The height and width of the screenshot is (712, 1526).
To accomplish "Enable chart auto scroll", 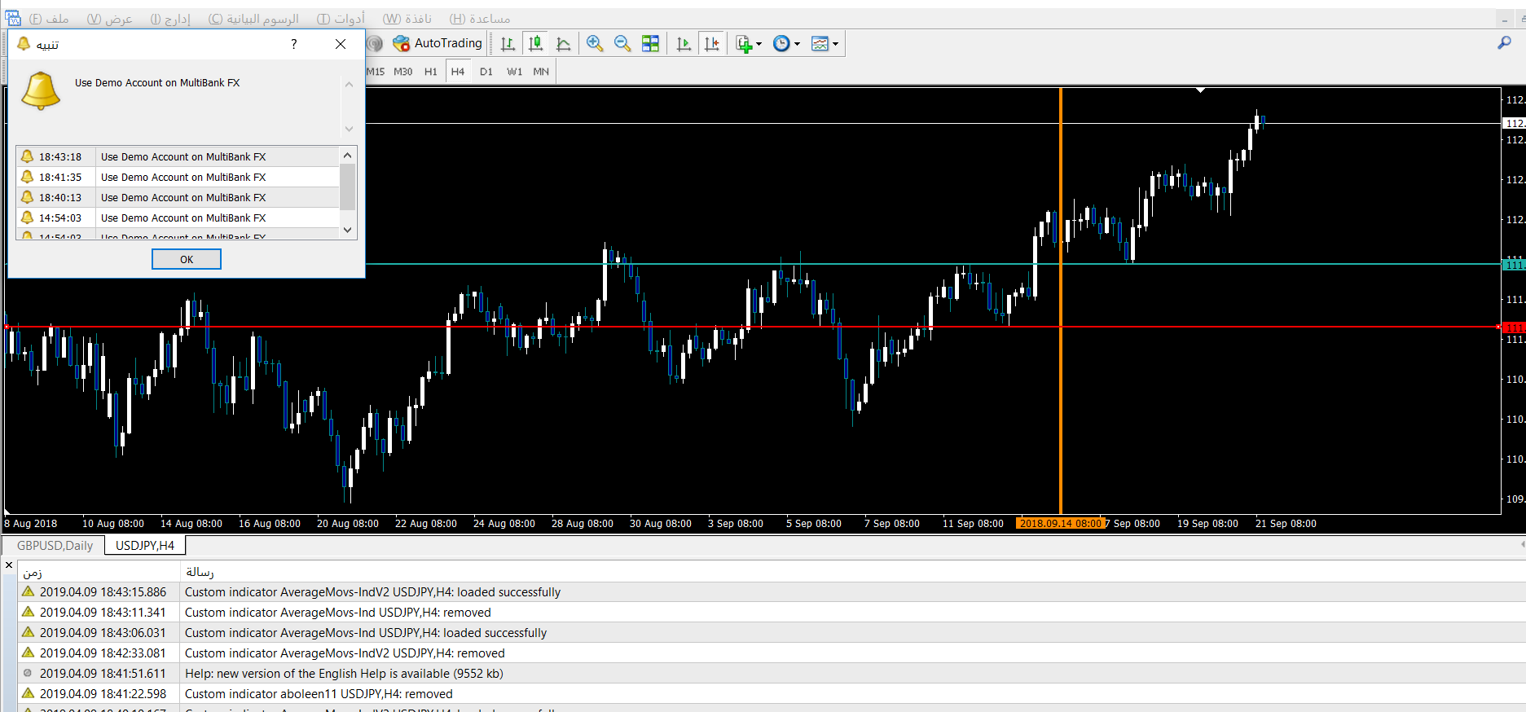I will pyautogui.click(x=684, y=44).
